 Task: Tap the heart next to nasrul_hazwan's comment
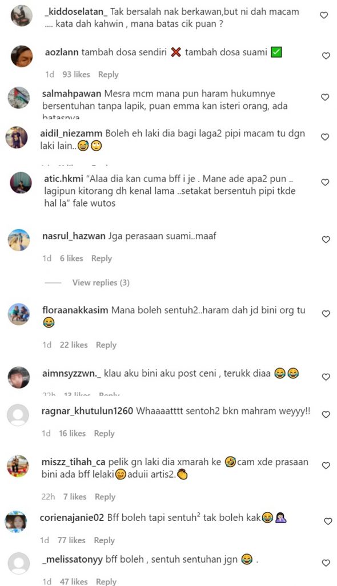tap(326, 240)
